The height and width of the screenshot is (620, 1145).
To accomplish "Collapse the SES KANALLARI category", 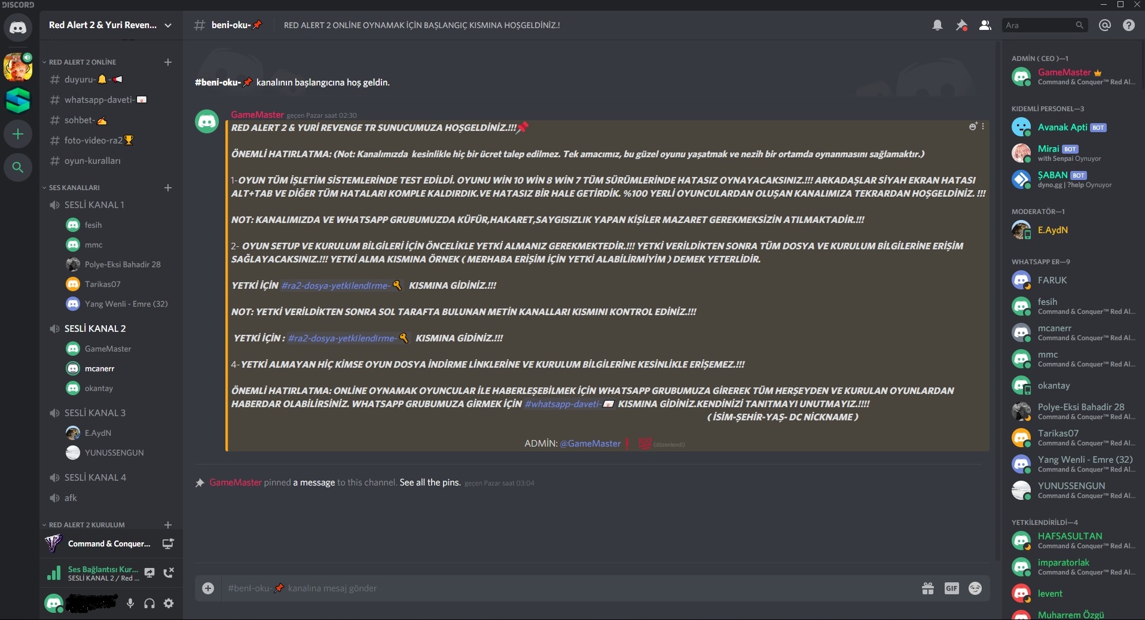I will pos(72,188).
